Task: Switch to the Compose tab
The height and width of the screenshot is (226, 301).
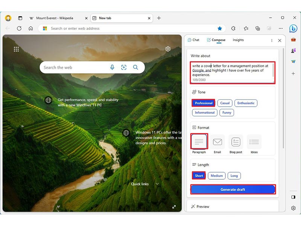Action: tap(216, 40)
